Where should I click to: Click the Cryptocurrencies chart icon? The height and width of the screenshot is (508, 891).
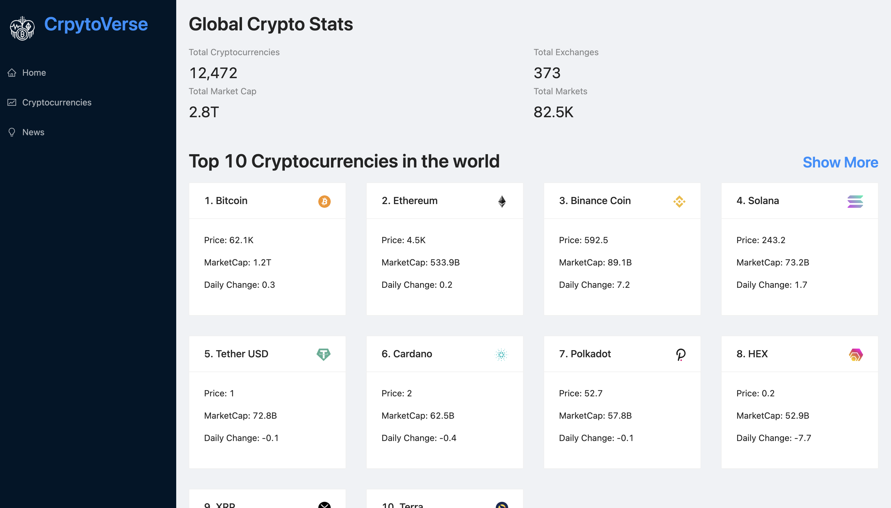(11, 102)
